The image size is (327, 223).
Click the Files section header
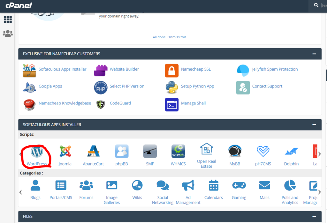pyautogui.click(x=170, y=217)
